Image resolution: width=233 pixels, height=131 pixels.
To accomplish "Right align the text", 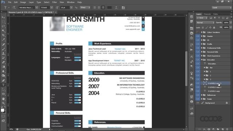I will [103, 8].
